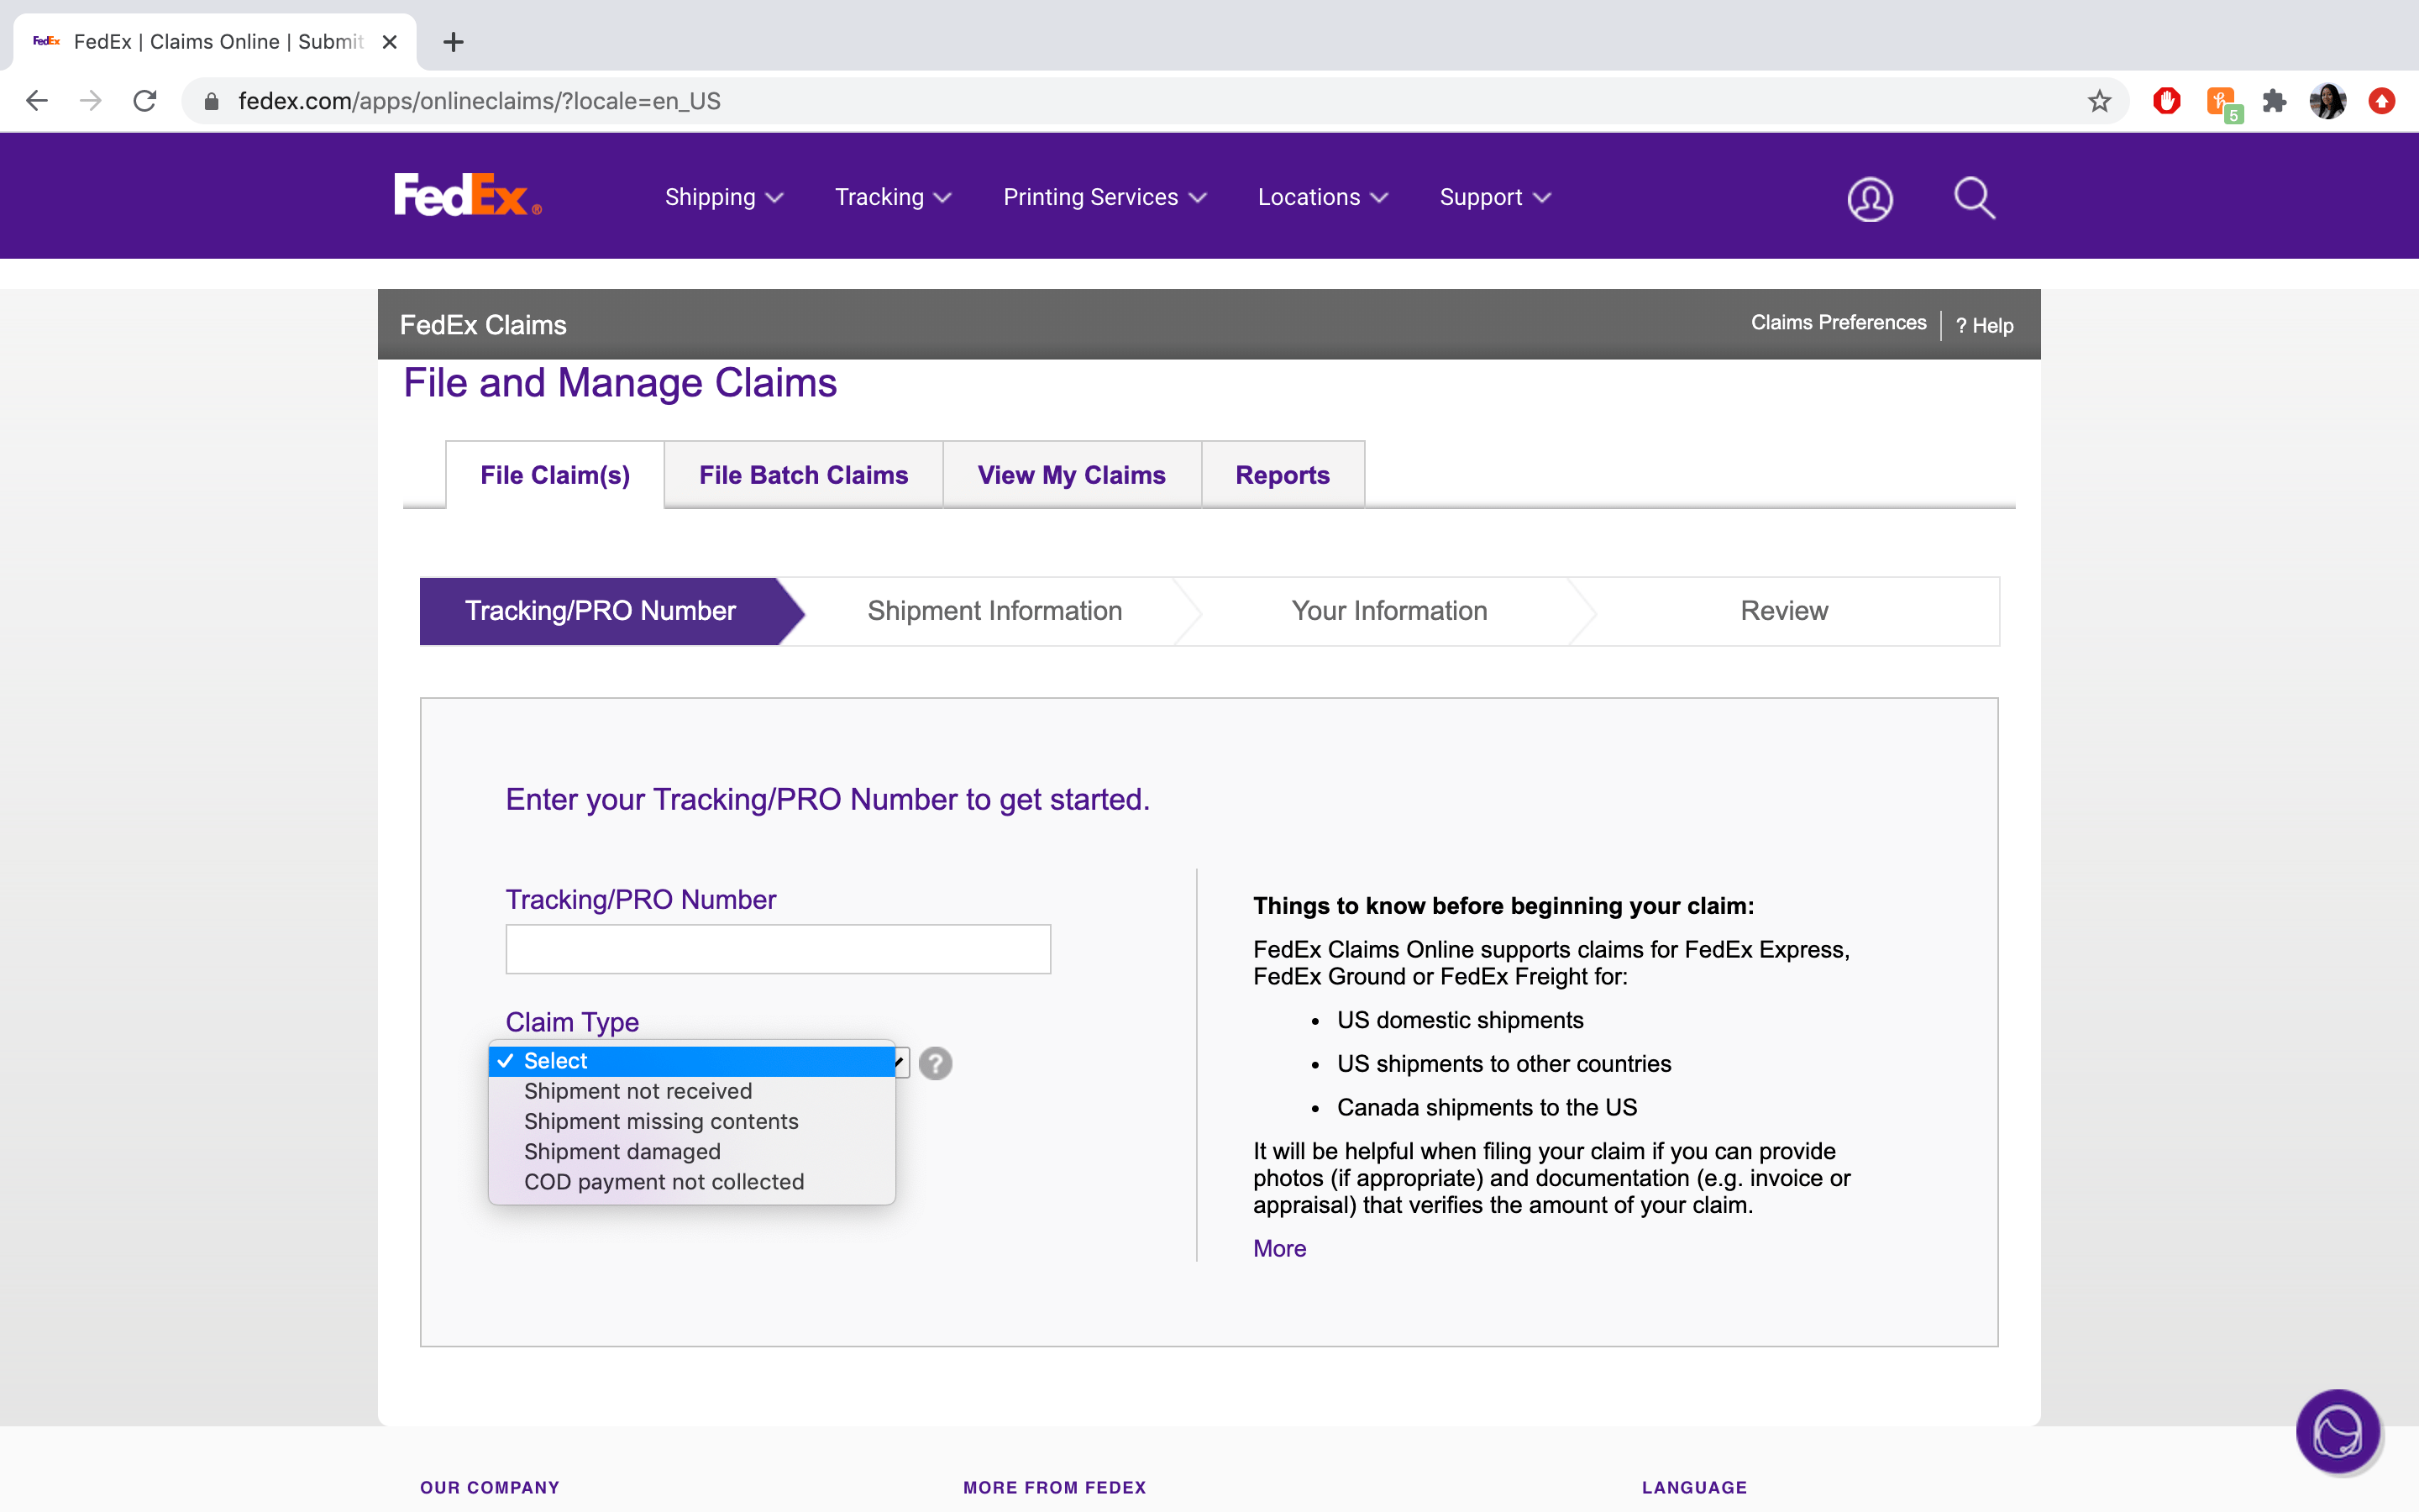Expand the Shipping menu
2419x1512 pixels.
pyautogui.click(x=722, y=197)
